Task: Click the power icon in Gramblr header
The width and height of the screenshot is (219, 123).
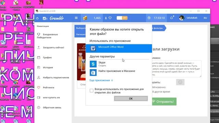Action: click(37, 18)
